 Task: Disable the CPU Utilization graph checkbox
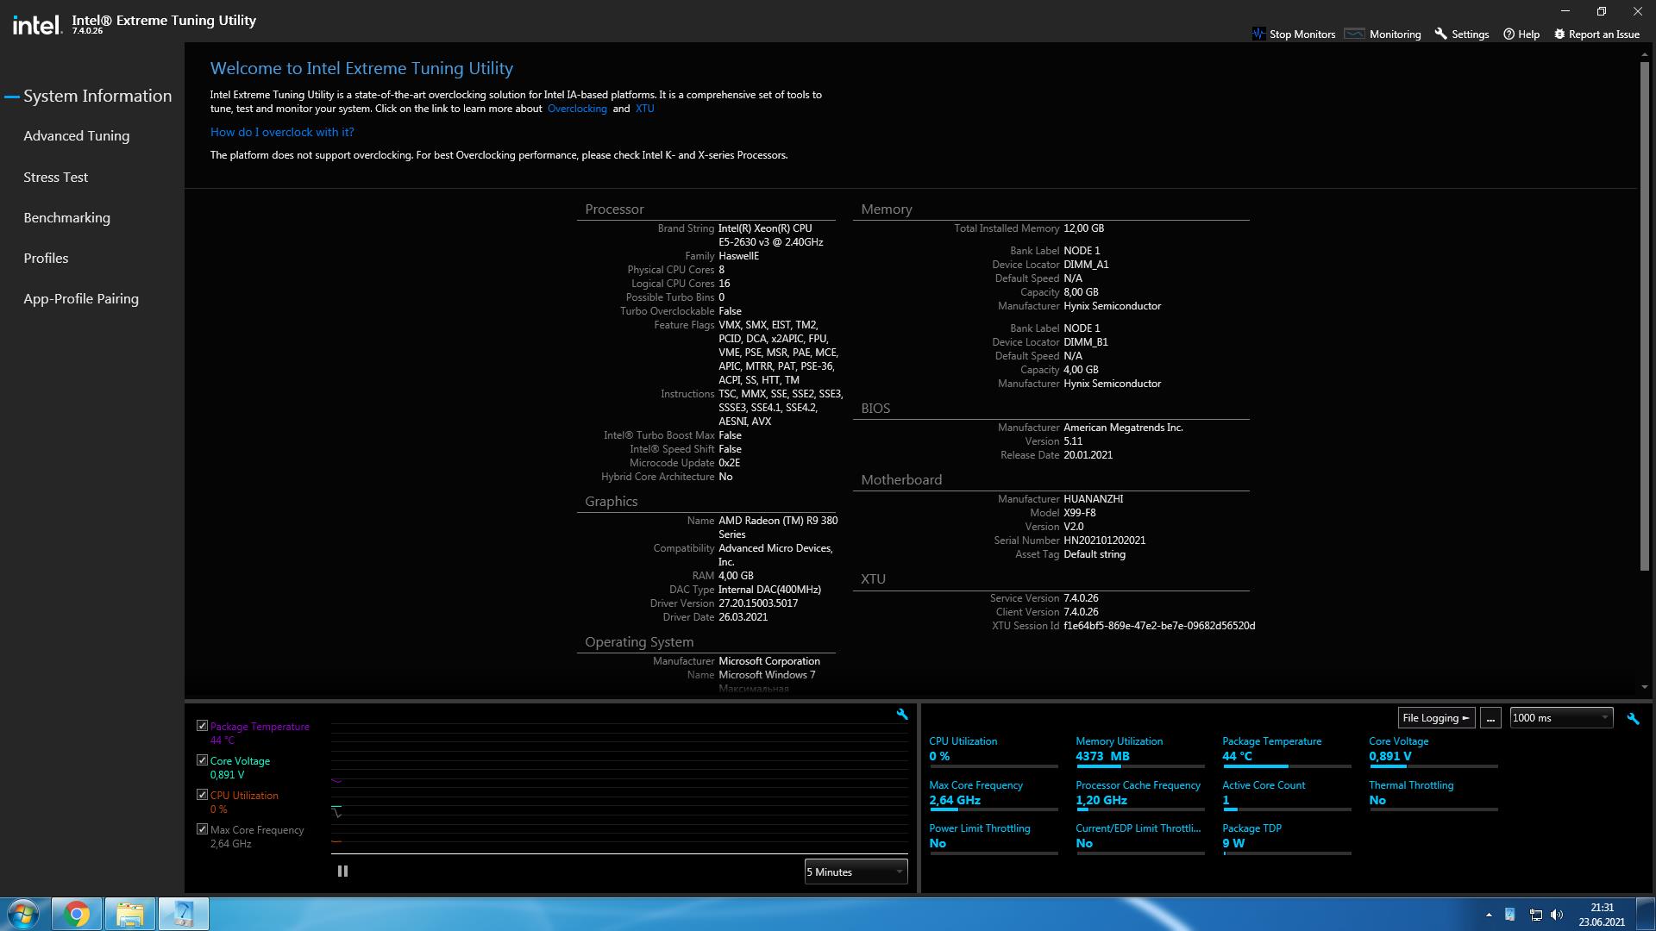coord(202,795)
